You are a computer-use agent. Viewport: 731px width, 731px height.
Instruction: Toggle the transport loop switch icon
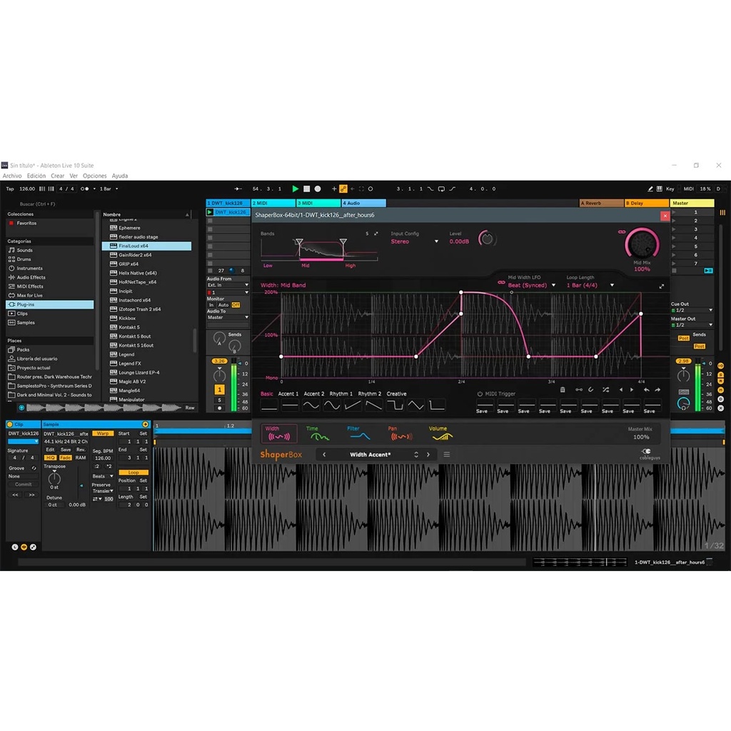(x=441, y=188)
